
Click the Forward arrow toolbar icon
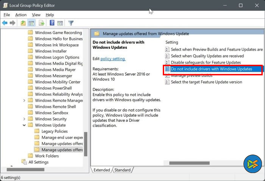click(x=12, y=23)
